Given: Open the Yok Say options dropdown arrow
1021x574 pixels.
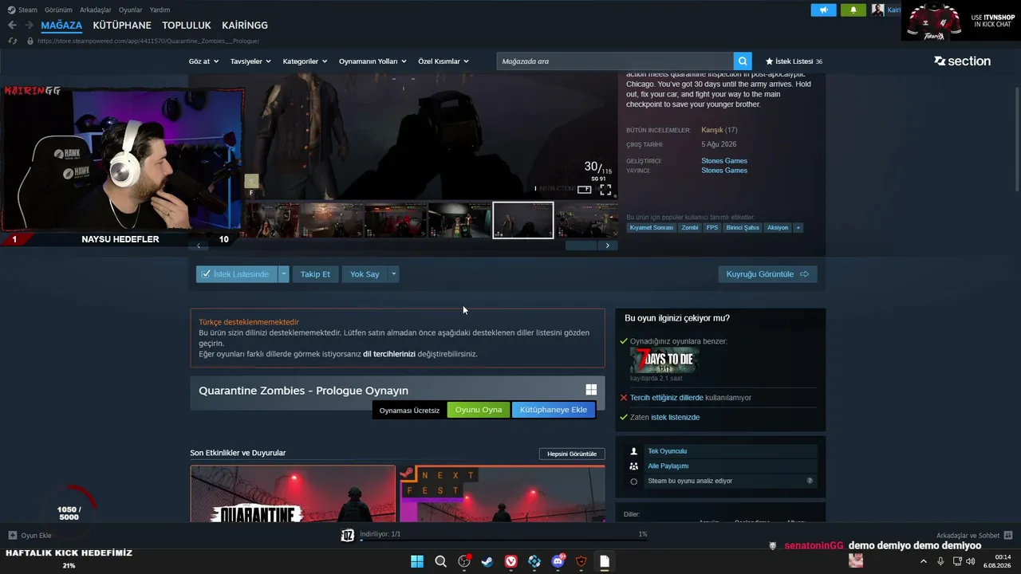Looking at the screenshot, I should [x=393, y=274].
